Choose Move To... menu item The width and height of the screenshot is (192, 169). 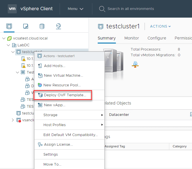click(69, 164)
